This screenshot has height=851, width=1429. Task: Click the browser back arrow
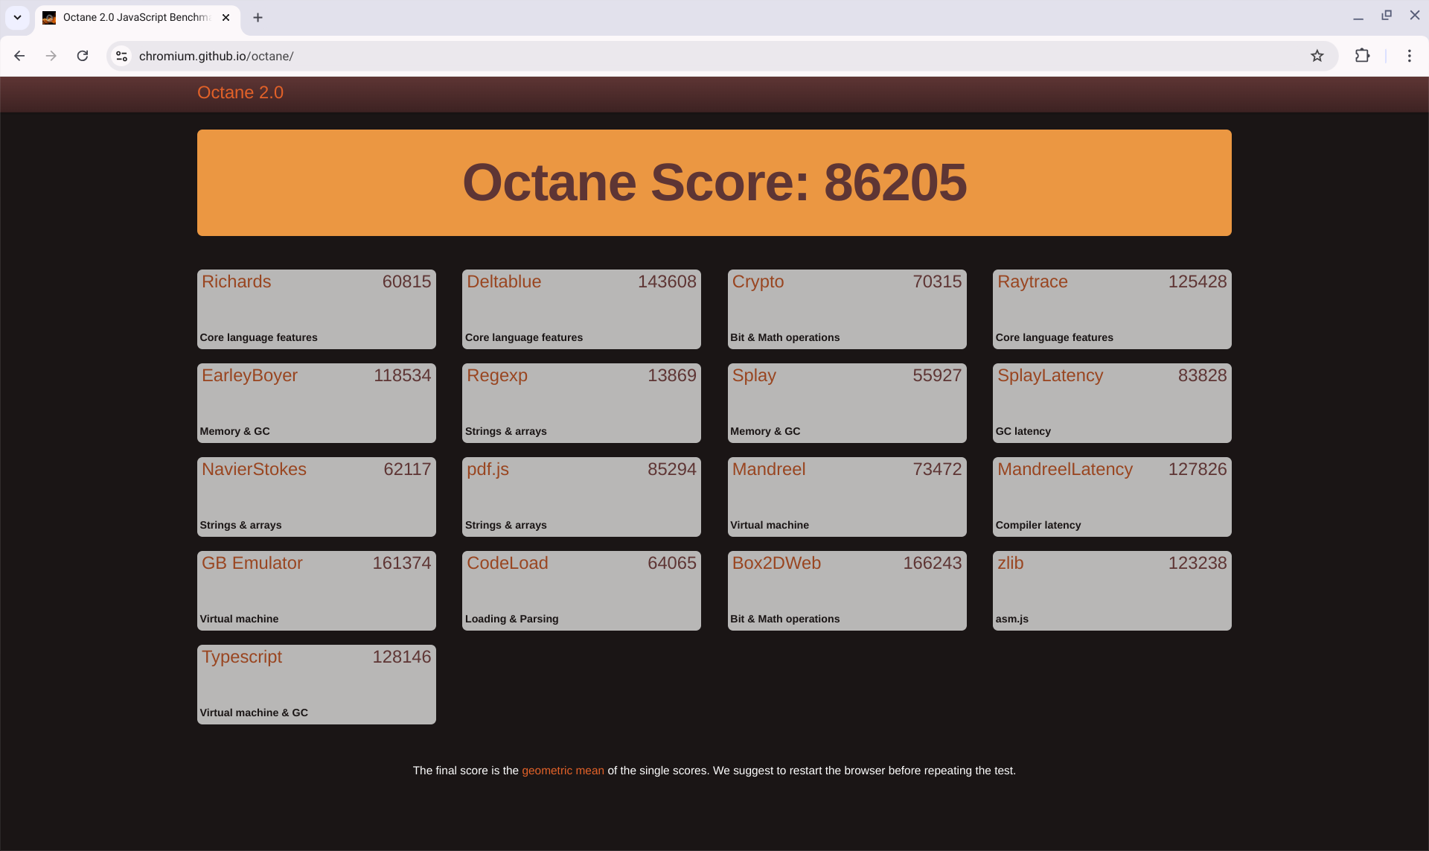pyautogui.click(x=19, y=56)
